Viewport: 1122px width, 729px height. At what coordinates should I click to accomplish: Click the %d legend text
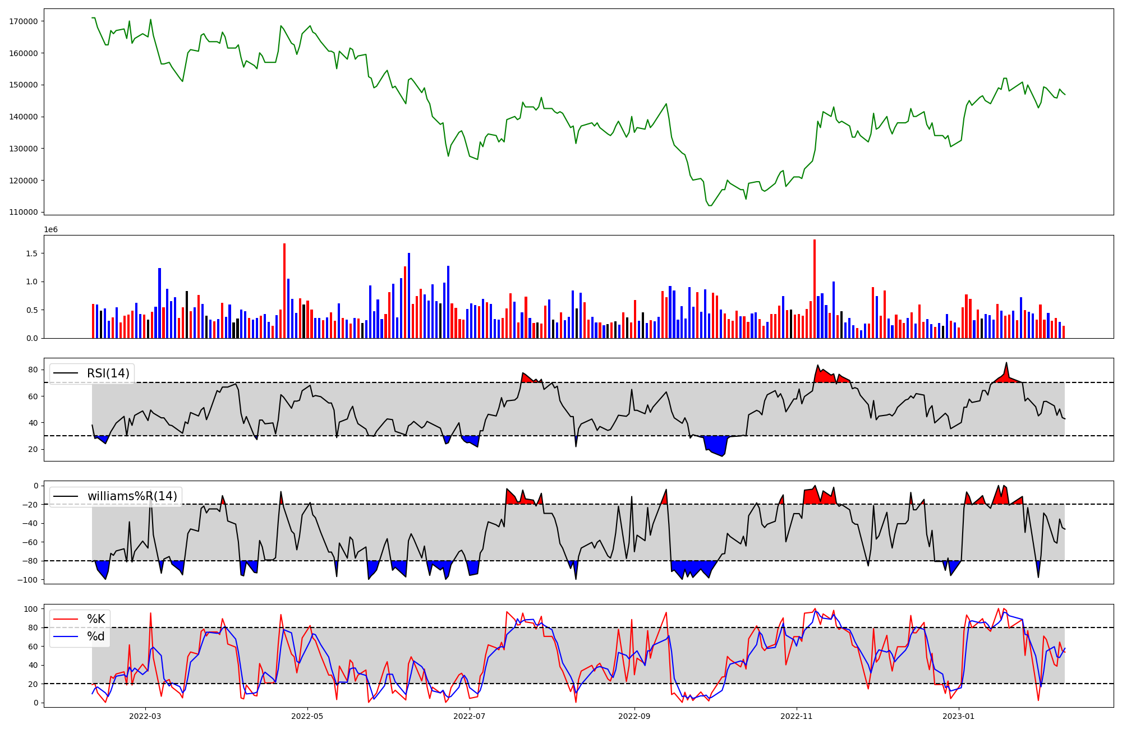point(96,636)
